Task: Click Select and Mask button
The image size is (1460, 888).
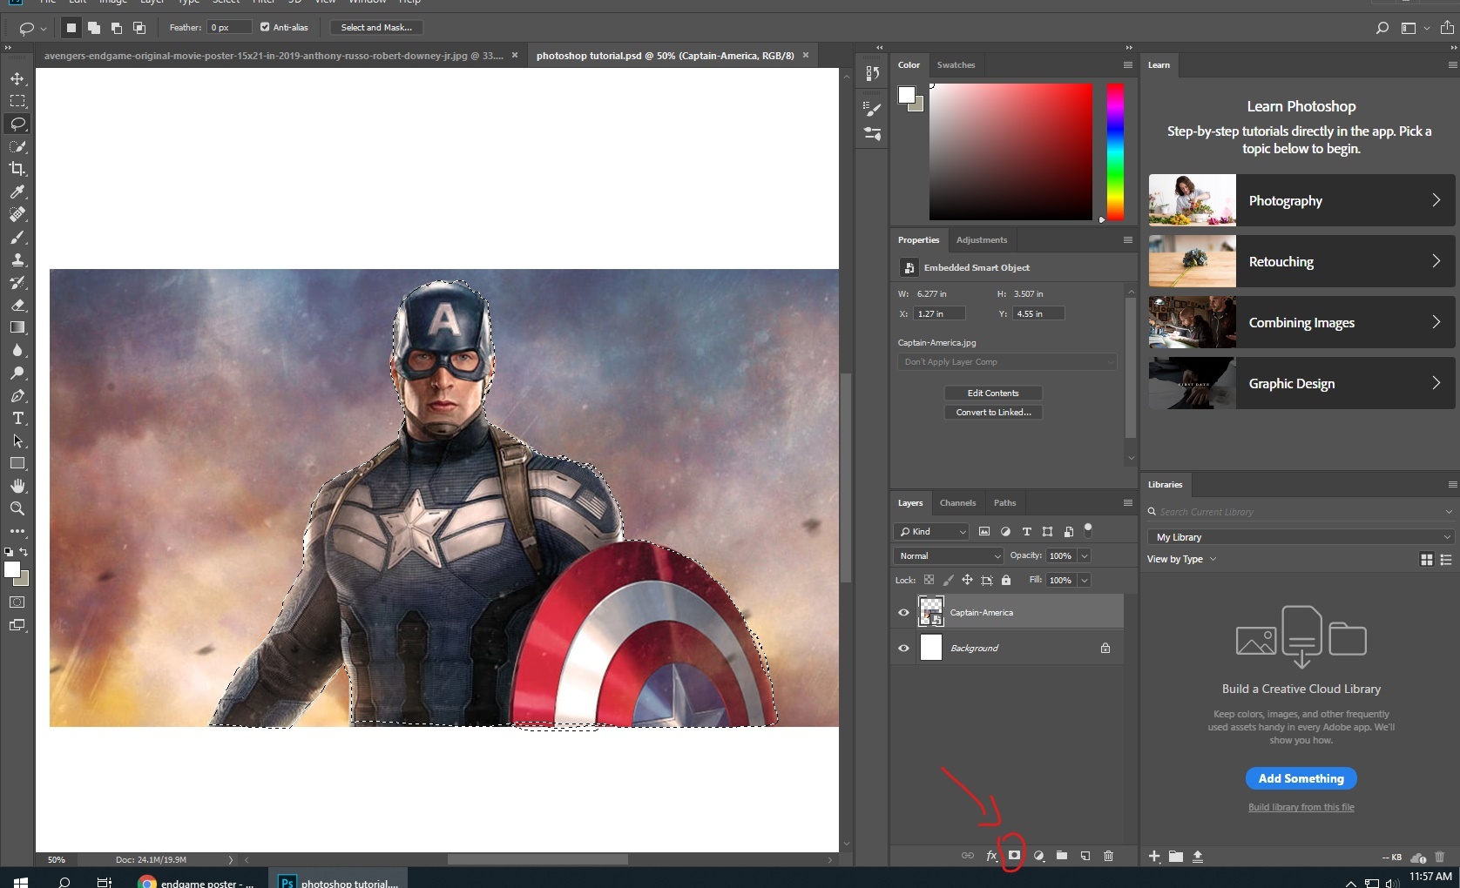Action: [376, 27]
